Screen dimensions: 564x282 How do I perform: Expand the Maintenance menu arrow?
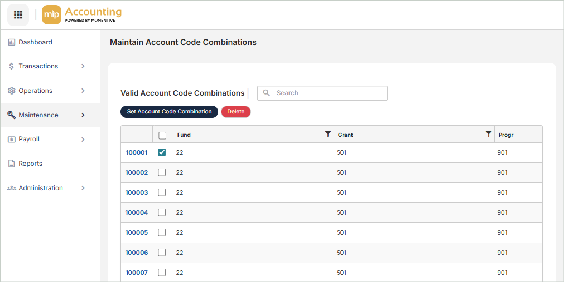point(83,115)
